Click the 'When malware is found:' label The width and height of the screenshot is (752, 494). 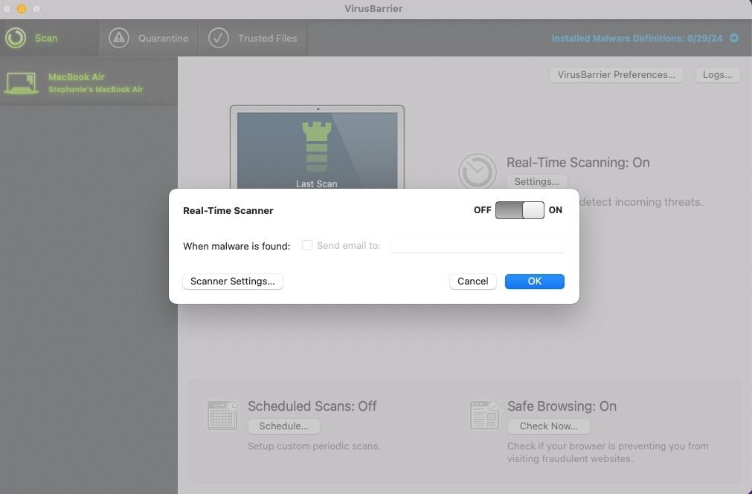[x=237, y=246]
